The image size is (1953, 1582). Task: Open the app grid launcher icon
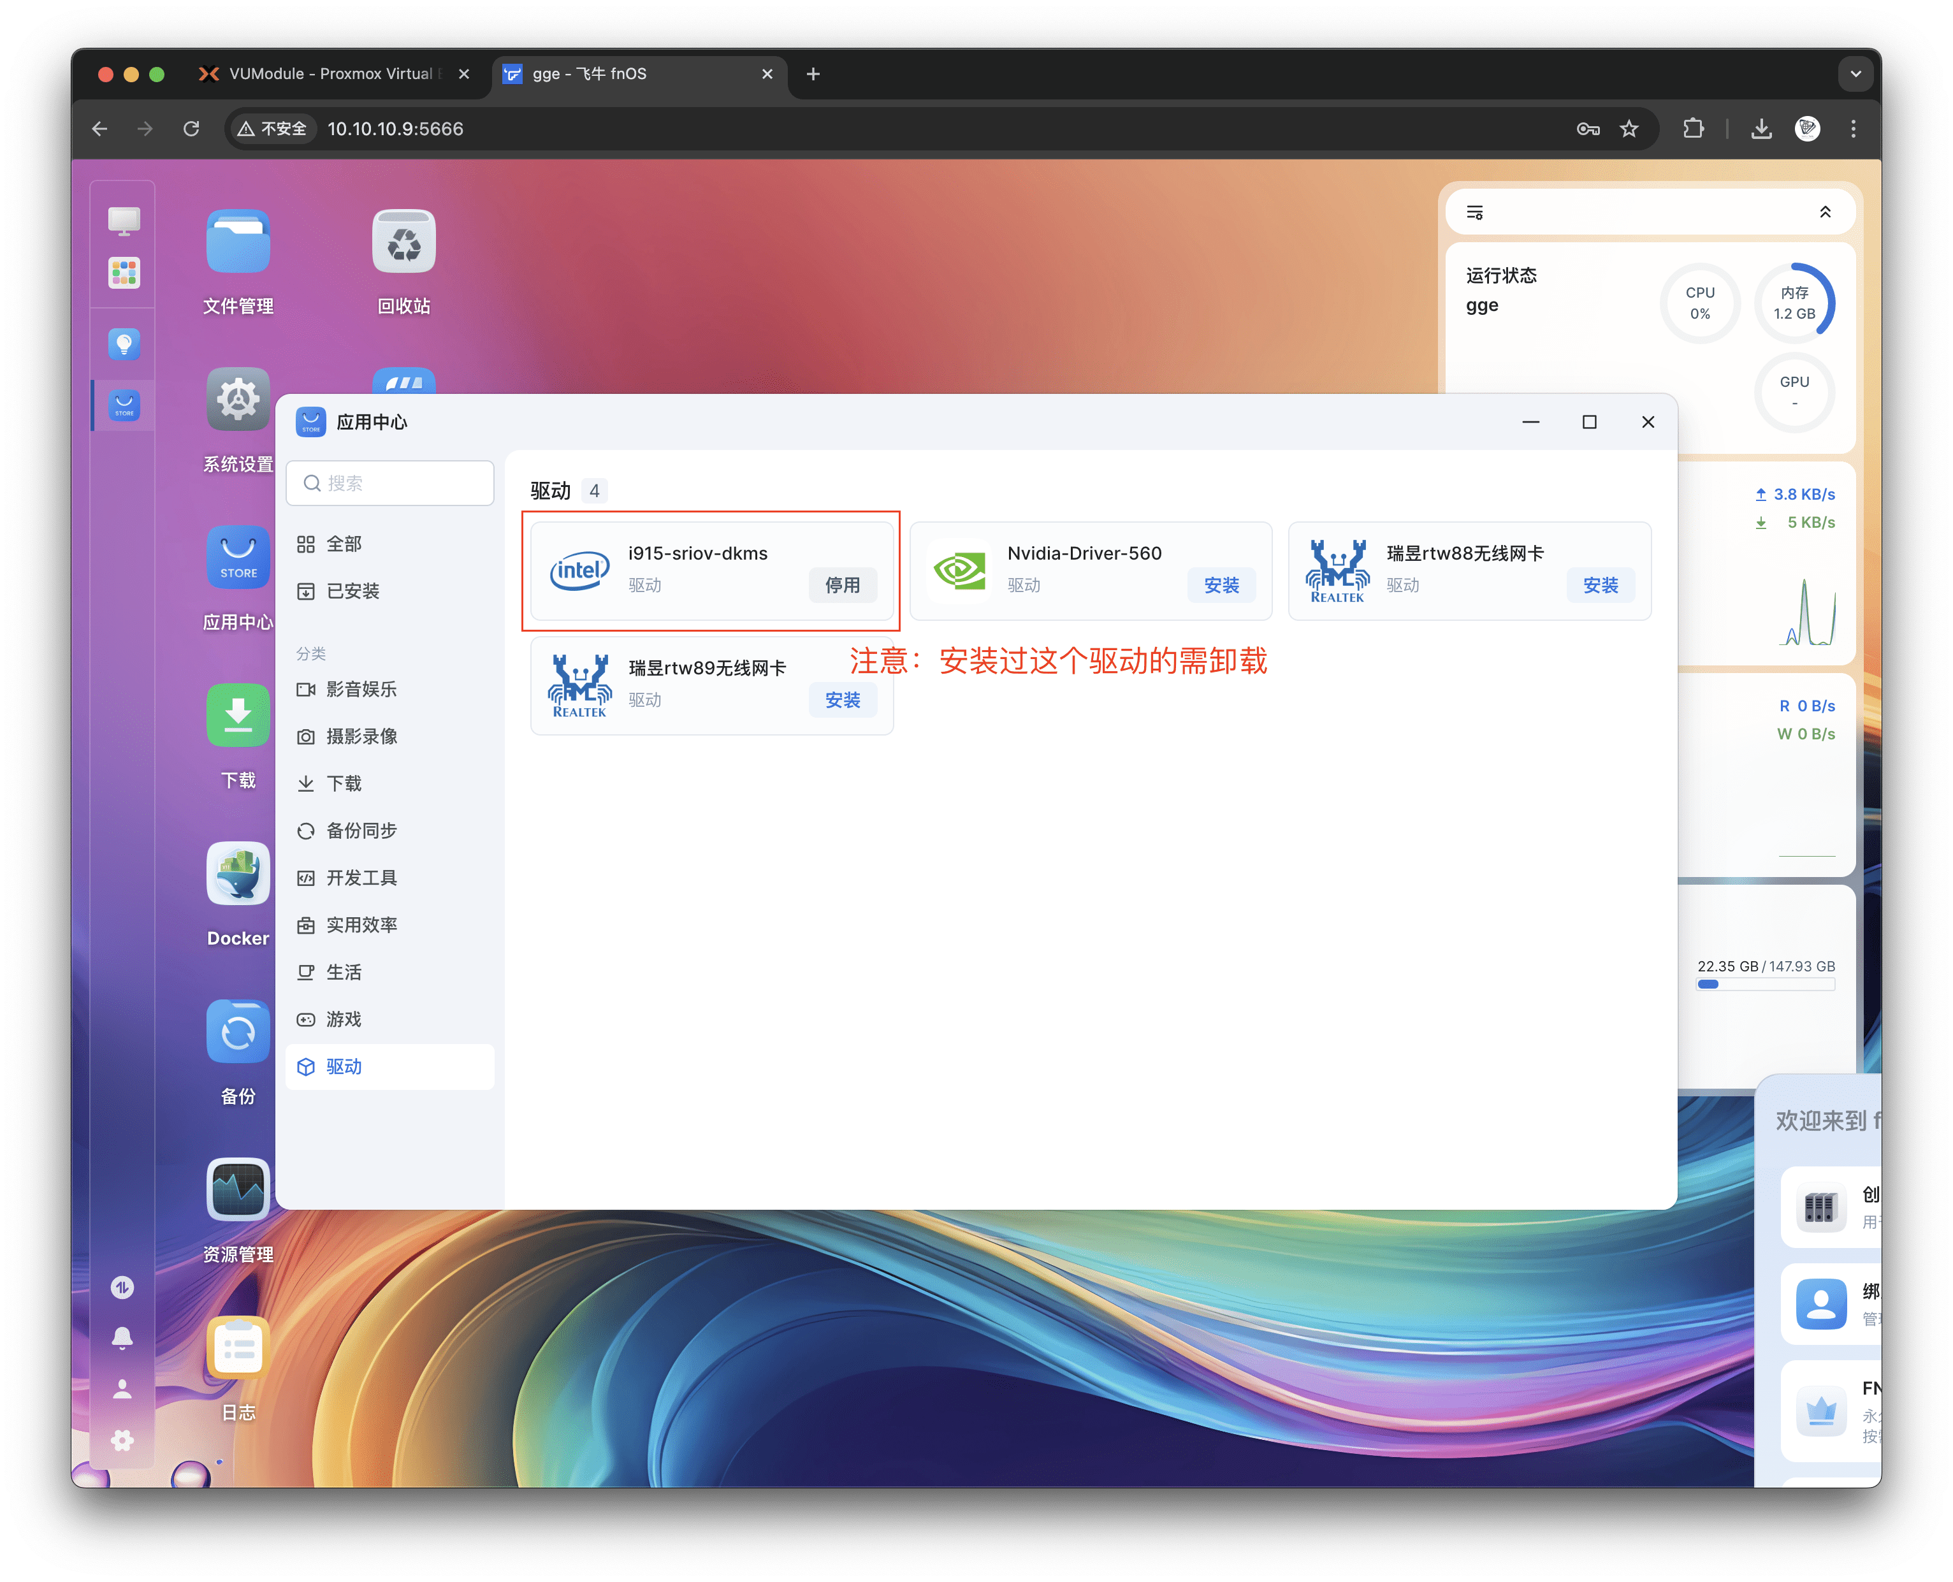124,272
